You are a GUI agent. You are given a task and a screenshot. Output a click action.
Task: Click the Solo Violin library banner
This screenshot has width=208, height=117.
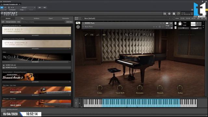pos(36,90)
